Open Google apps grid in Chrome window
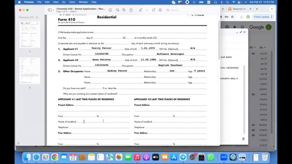This screenshot has height=164, width=292. coord(242,27)
